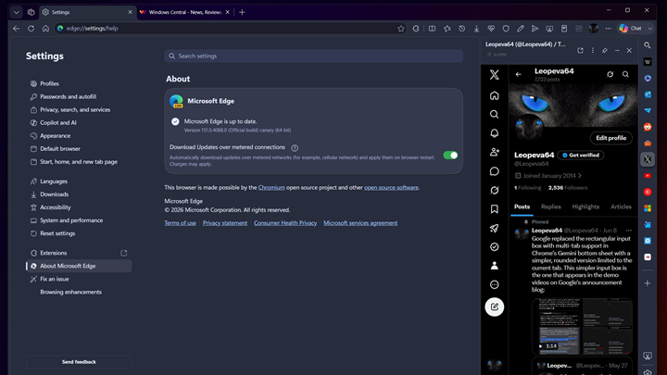Screen dimensions: 667x375
Task: Search posts on the Leopeva64 profile
Action: (625, 74)
